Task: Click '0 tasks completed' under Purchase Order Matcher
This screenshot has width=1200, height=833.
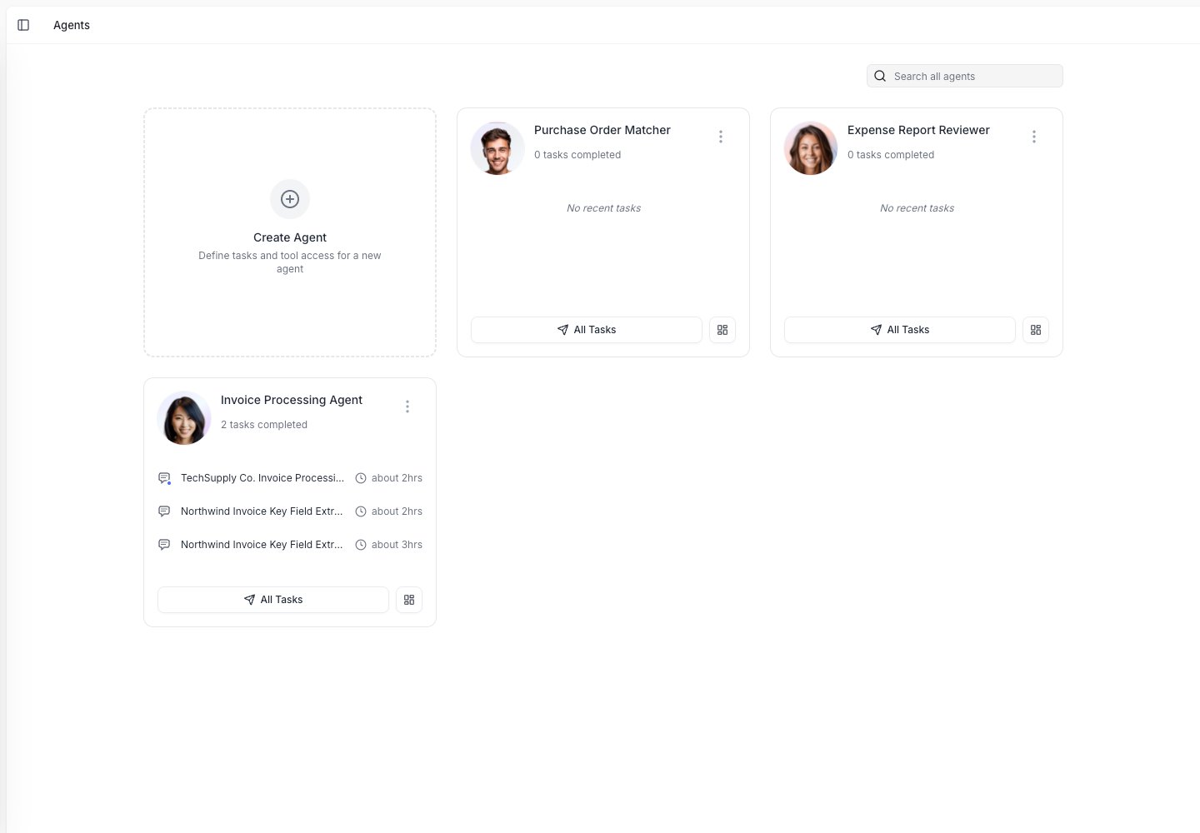Action: (577, 155)
